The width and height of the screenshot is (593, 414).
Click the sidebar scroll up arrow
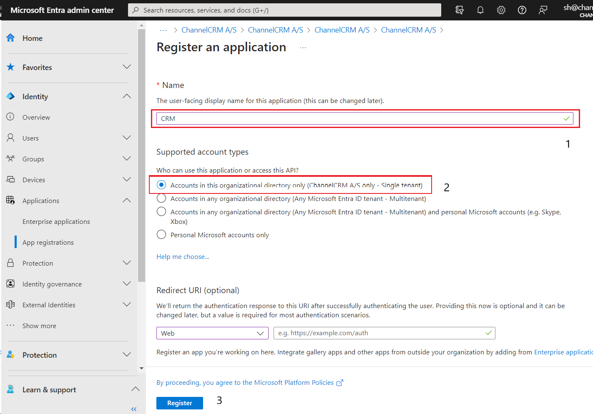pos(141,25)
